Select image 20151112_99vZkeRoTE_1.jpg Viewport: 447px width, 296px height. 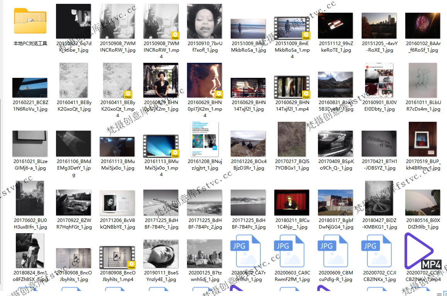[335, 25]
